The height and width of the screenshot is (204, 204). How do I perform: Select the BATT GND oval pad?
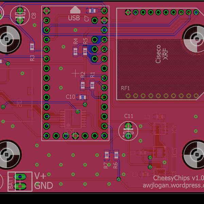point(20,186)
